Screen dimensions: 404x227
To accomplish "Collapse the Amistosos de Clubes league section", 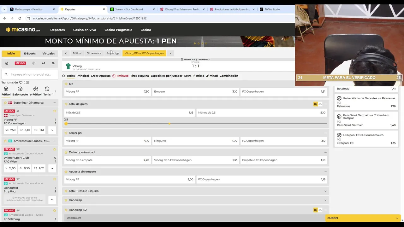I will click(x=54, y=141).
